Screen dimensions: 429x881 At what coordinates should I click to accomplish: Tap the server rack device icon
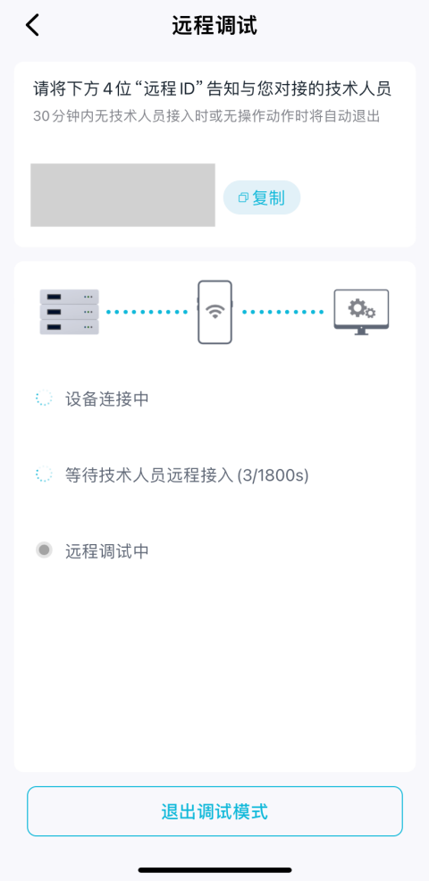pos(69,312)
